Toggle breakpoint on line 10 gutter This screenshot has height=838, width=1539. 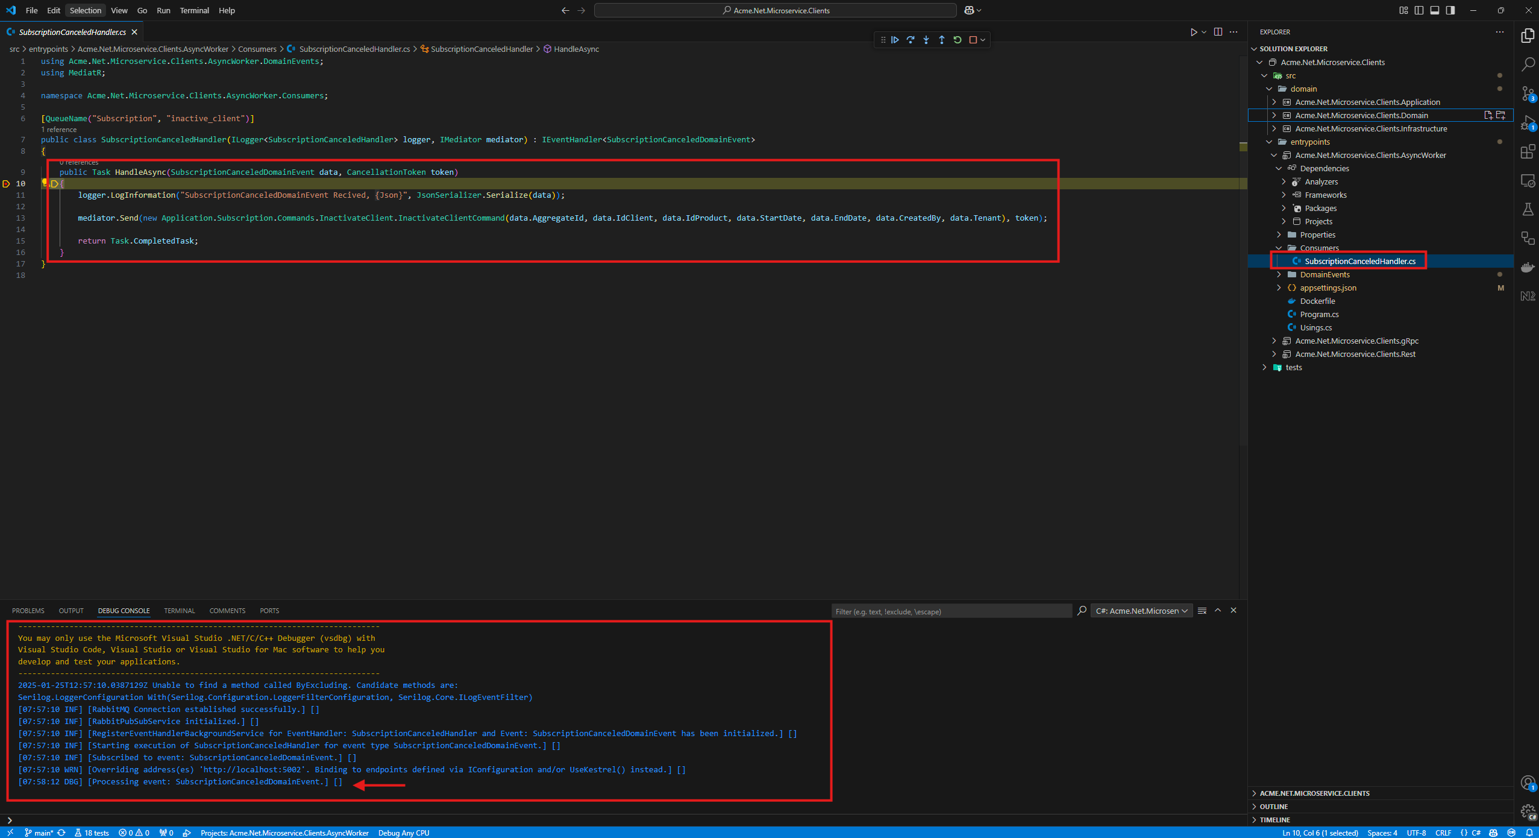pos(7,184)
